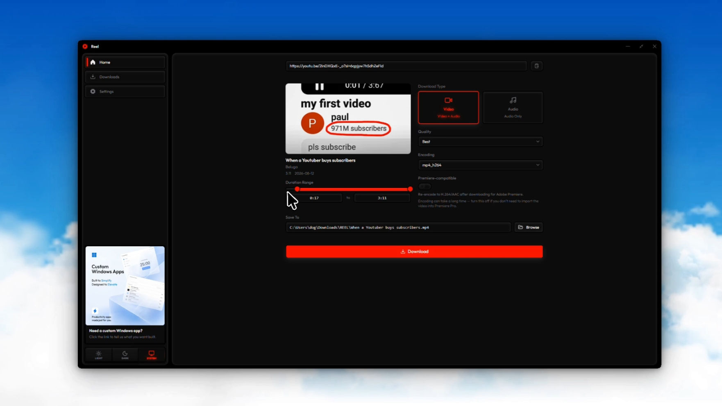Click the paste clipboard icon beside URL field
This screenshot has width=722, height=406.
click(x=537, y=66)
